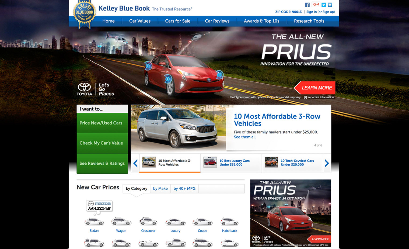This screenshot has height=249, width=409.
Task: Select the Wagon car icon
Action: click(x=121, y=222)
